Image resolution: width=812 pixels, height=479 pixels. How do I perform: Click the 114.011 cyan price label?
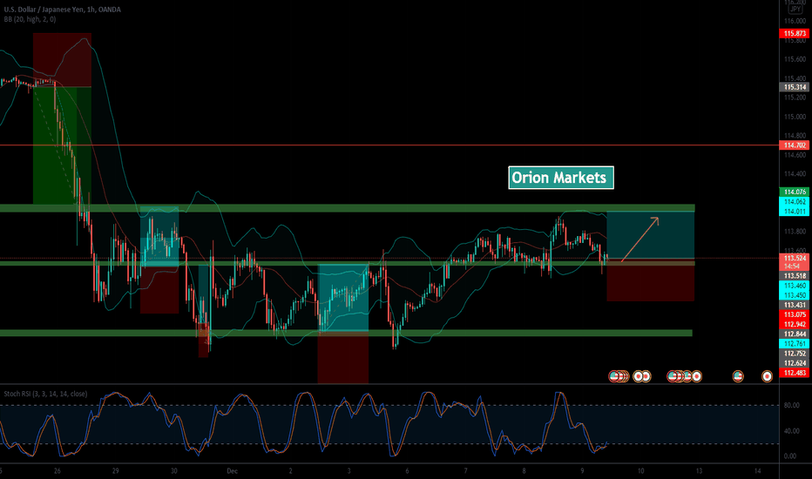(x=795, y=212)
